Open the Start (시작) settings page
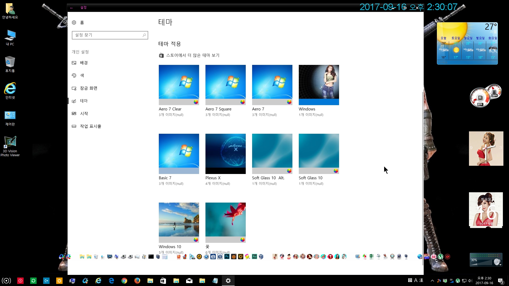Image resolution: width=509 pixels, height=286 pixels. (80, 114)
